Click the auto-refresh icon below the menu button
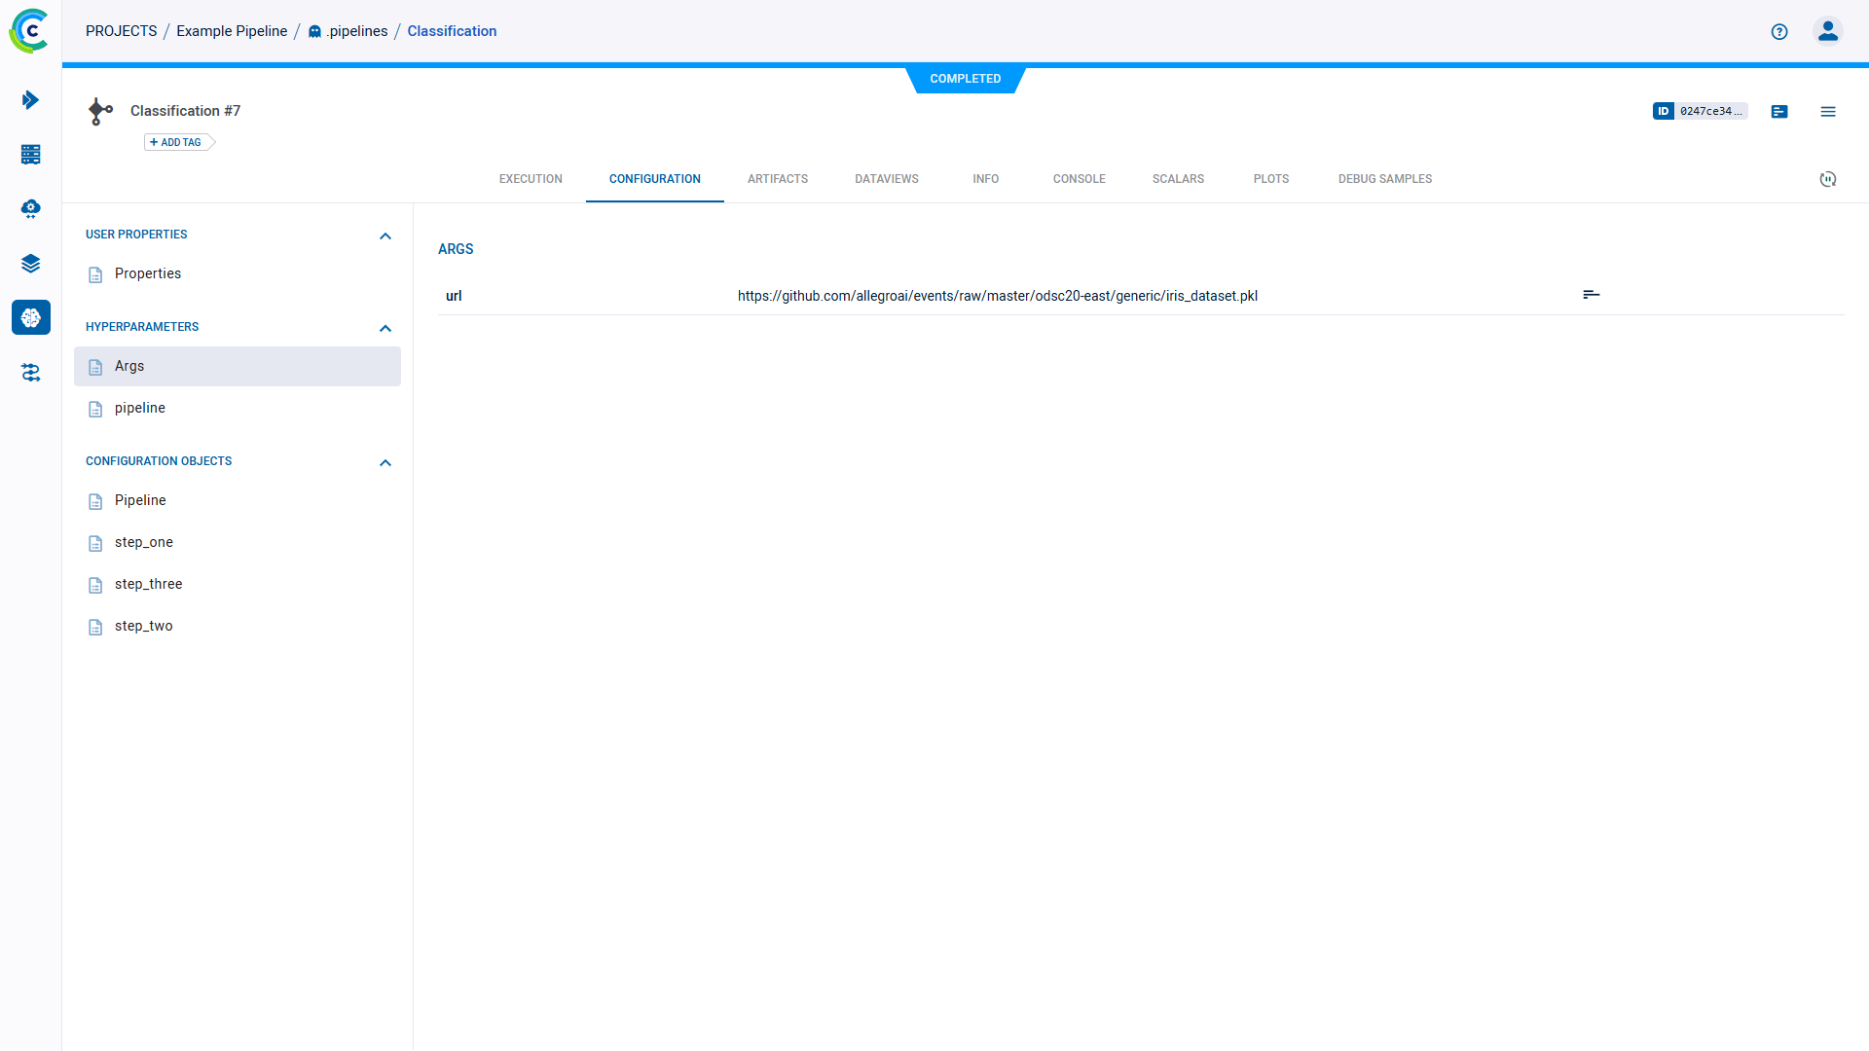Viewport: 1869px width, 1051px height. (x=1828, y=179)
